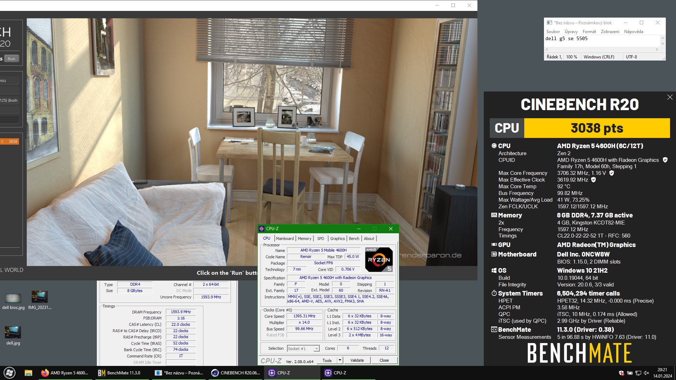Switch to the CPU tab in CPU-Z
The image size is (676, 380).
(x=267, y=238)
